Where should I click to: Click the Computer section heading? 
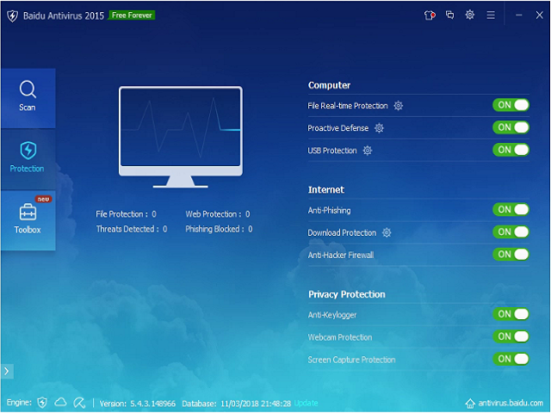[x=329, y=85]
